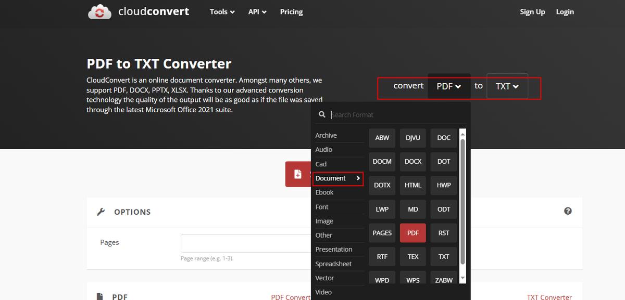Go to the Pricing page
Viewport: 625px width, 300px height.
[x=291, y=11]
